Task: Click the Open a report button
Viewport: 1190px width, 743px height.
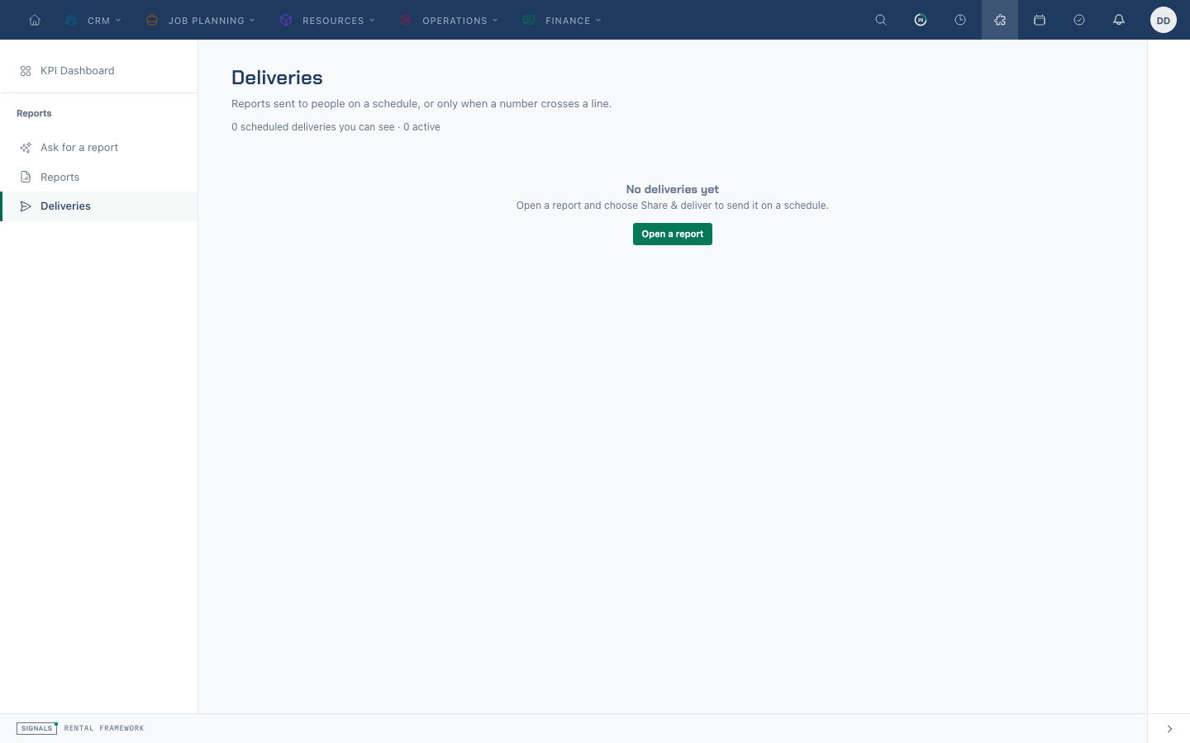Action: (x=673, y=234)
